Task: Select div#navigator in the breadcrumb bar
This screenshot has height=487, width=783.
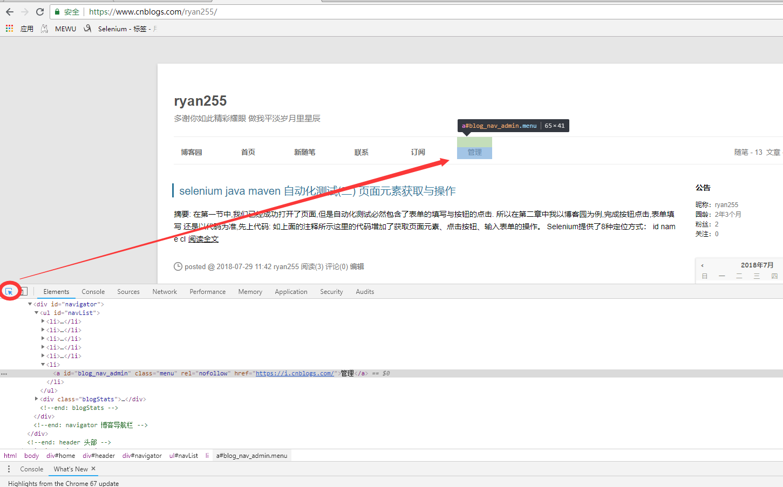Action: [x=142, y=456]
